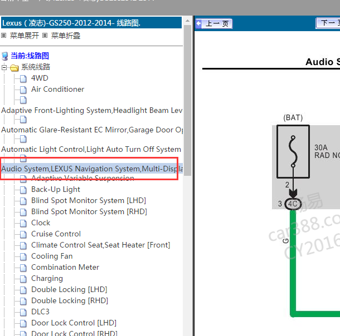Open the Charging diagram
The height and width of the screenshot is (336, 340).
(47, 279)
